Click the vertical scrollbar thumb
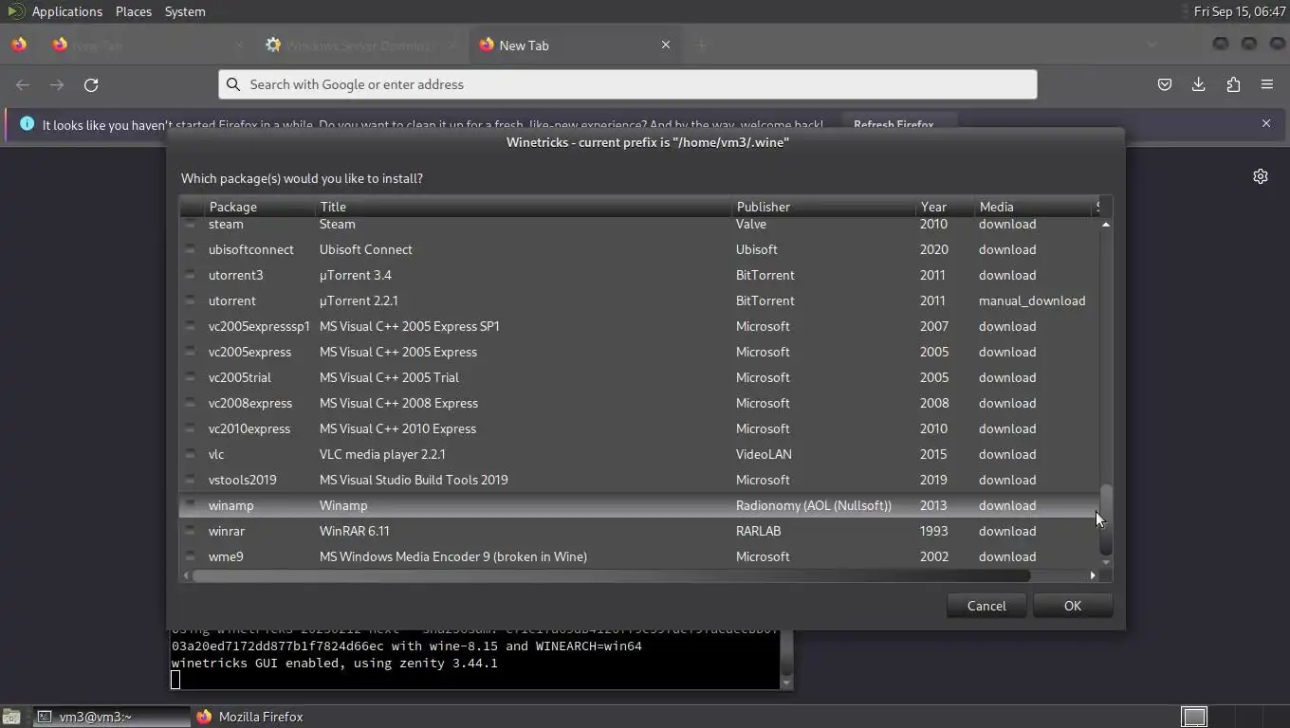Screen dimensions: 1290x728 (1105, 519)
